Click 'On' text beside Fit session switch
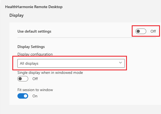The image size is (161, 114). [x=35, y=96]
